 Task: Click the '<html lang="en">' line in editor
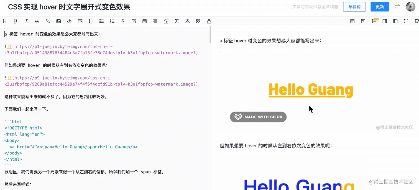(24, 134)
